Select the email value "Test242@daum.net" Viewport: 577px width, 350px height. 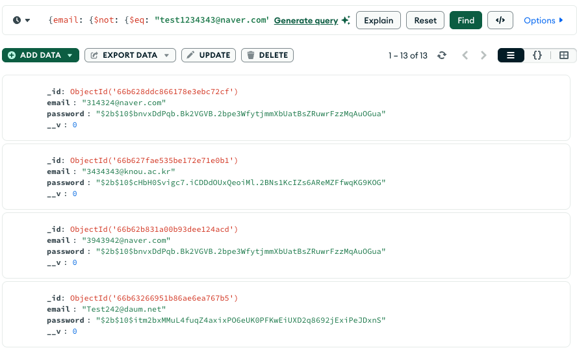click(124, 309)
